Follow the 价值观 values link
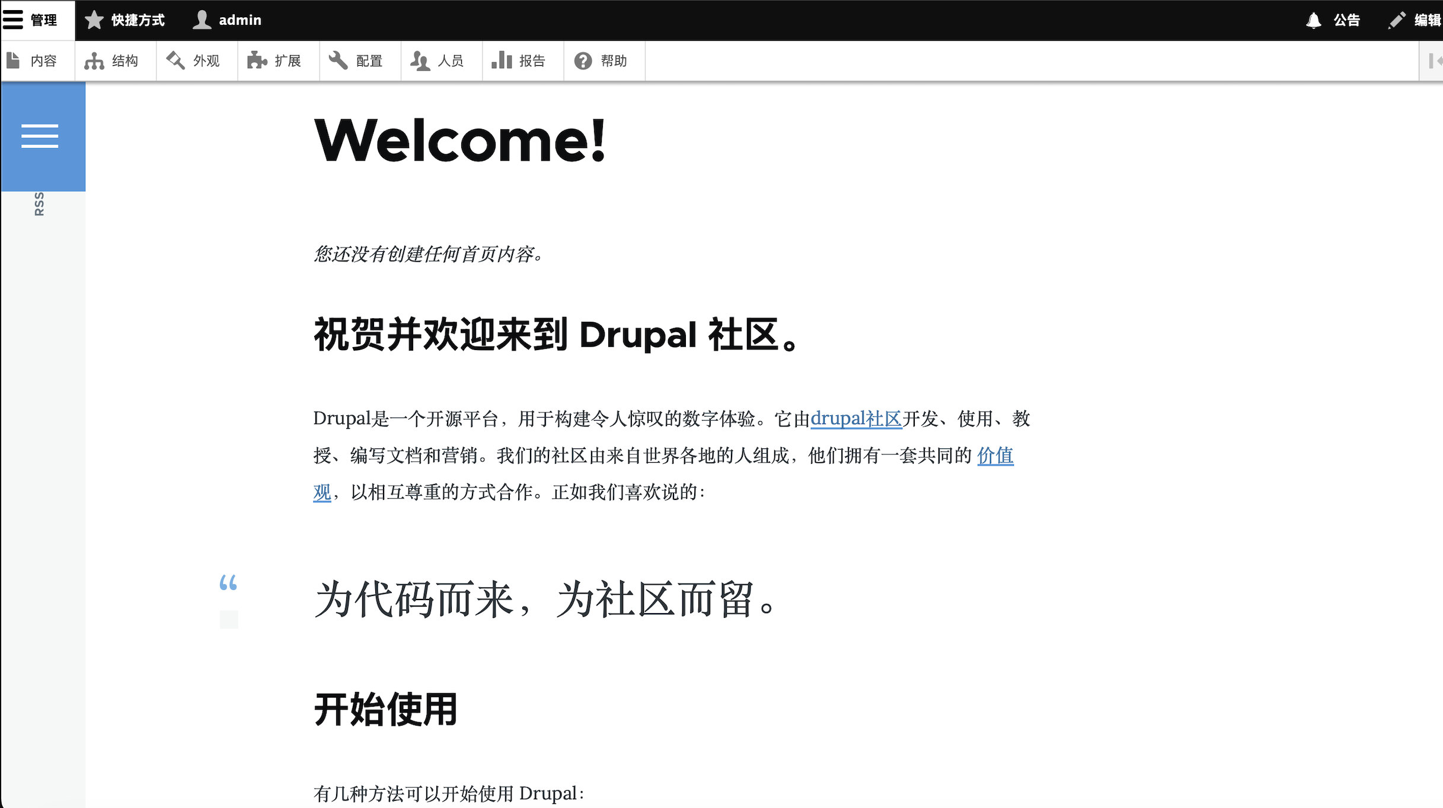 [x=995, y=456]
